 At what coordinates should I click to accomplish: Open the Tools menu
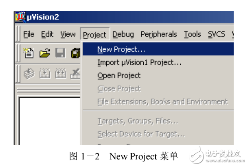click(192, 35)
